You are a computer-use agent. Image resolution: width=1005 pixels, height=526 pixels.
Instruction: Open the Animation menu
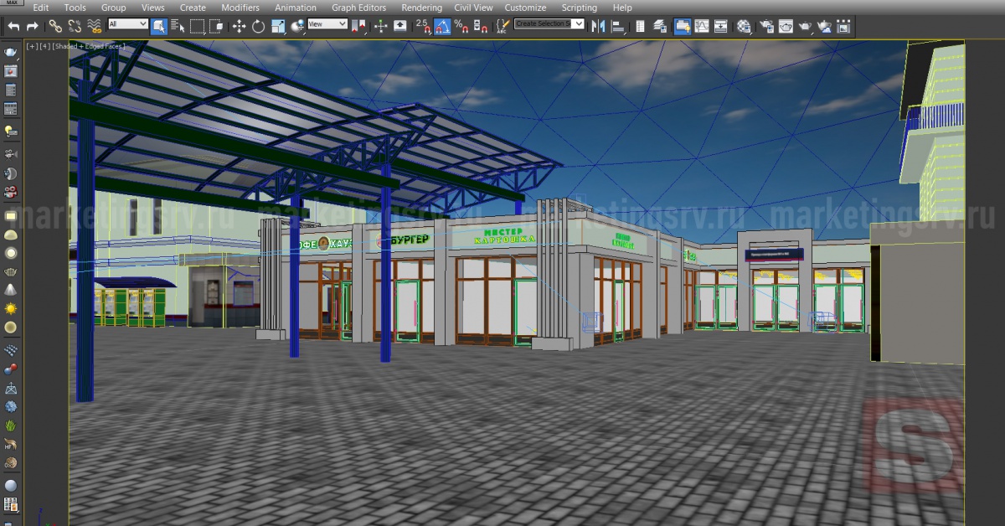coord(296,8)
